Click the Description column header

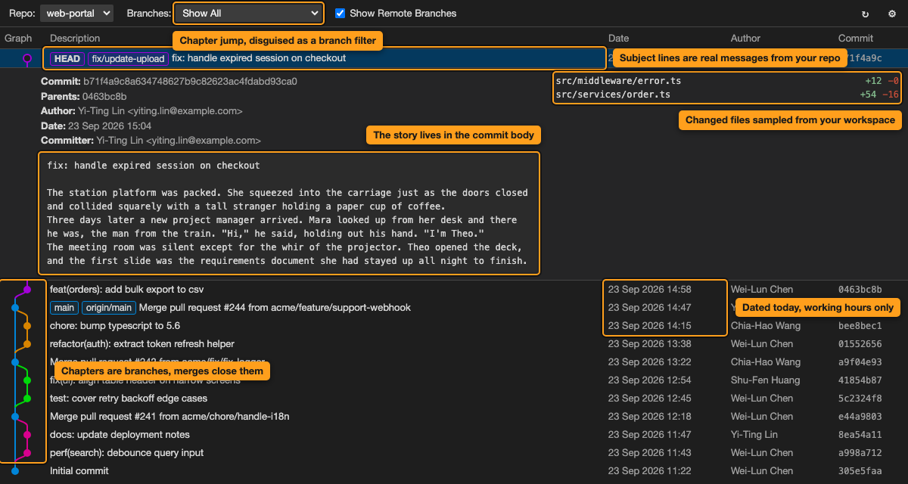tap(75, 38)
